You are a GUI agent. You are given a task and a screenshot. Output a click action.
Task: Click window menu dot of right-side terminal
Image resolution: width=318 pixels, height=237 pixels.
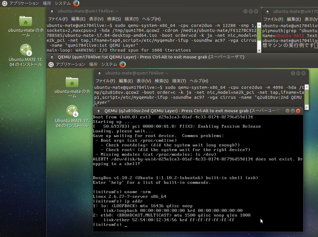point(268,11)
